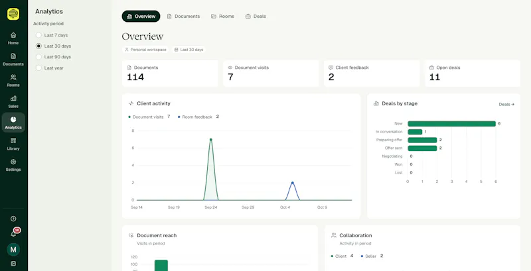
Task: Open the M user avatar
Action: (13, 250)
